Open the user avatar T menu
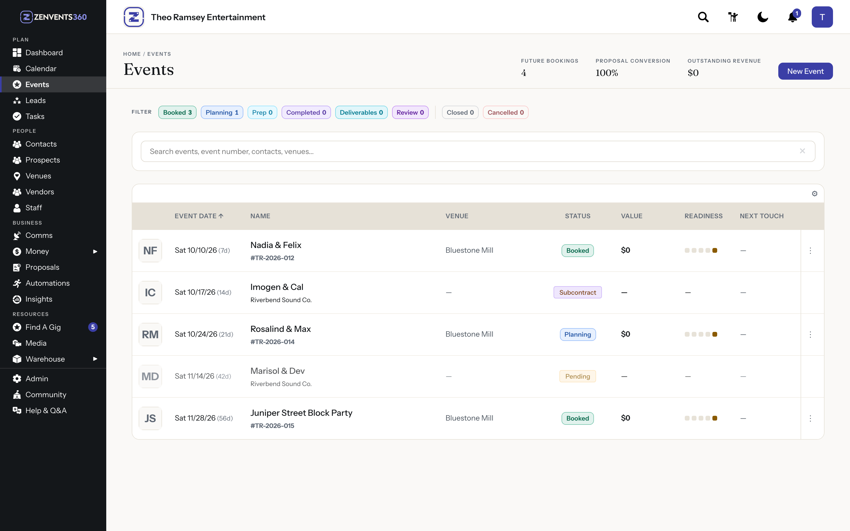This screenshot has width=850, height=531. point(822,17)
